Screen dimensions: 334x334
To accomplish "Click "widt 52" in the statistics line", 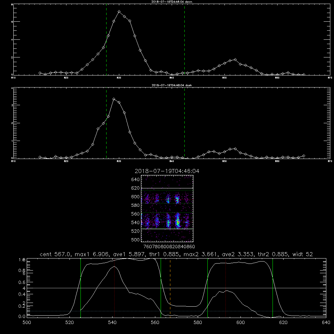I will click(x=303, y=254).
